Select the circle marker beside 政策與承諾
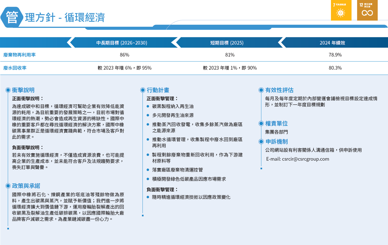The height and width of the screenshot is (245, 388). point(8,186)
